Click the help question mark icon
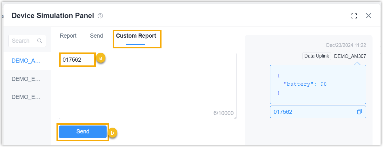Image resolution: width=383 pixels, height=147 pixels. (x=100, y=16)
